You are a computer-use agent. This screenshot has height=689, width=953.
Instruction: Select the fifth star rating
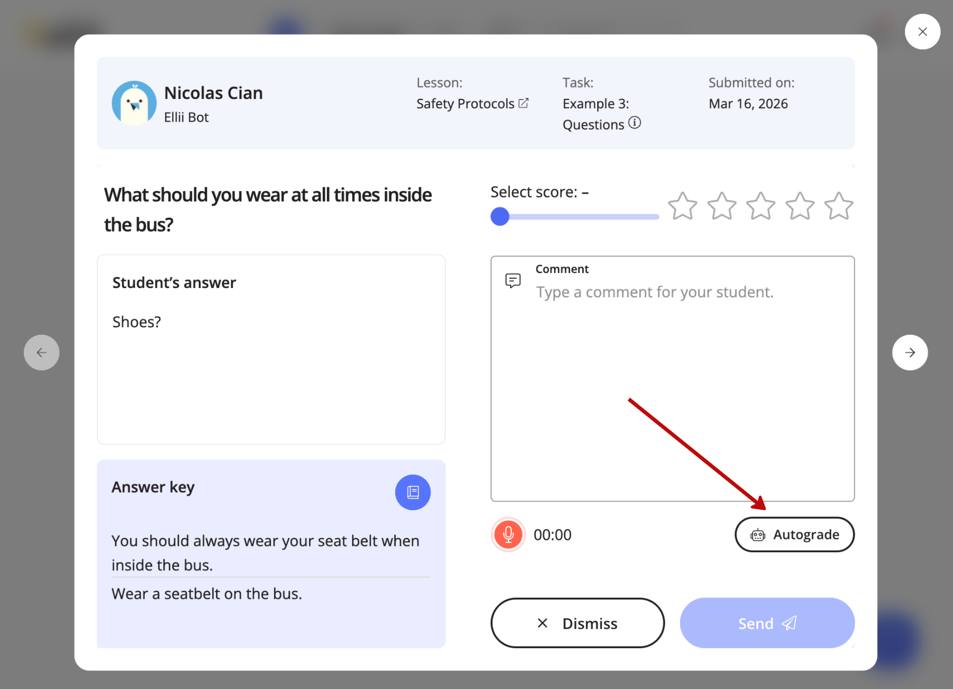click(839, 206)
